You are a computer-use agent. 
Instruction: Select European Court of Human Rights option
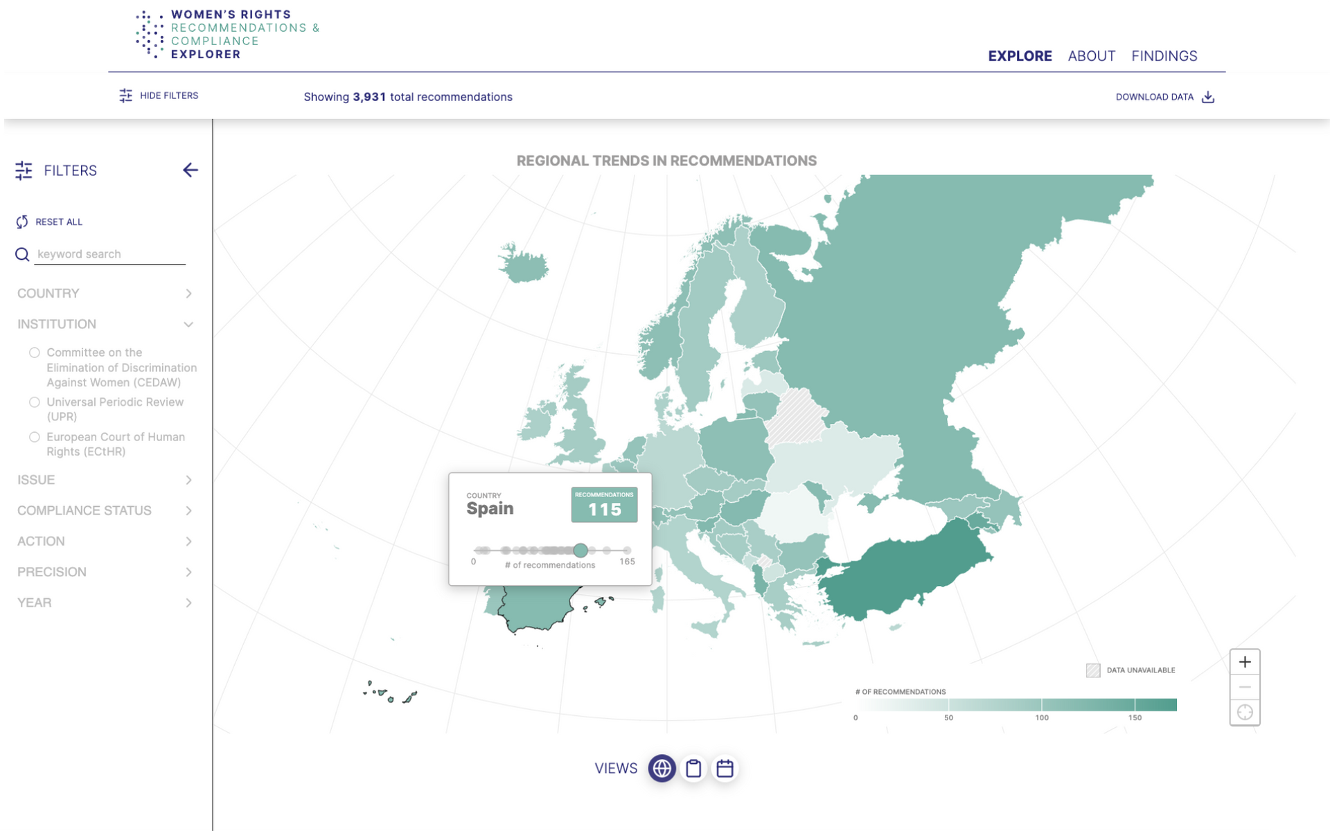34,437
